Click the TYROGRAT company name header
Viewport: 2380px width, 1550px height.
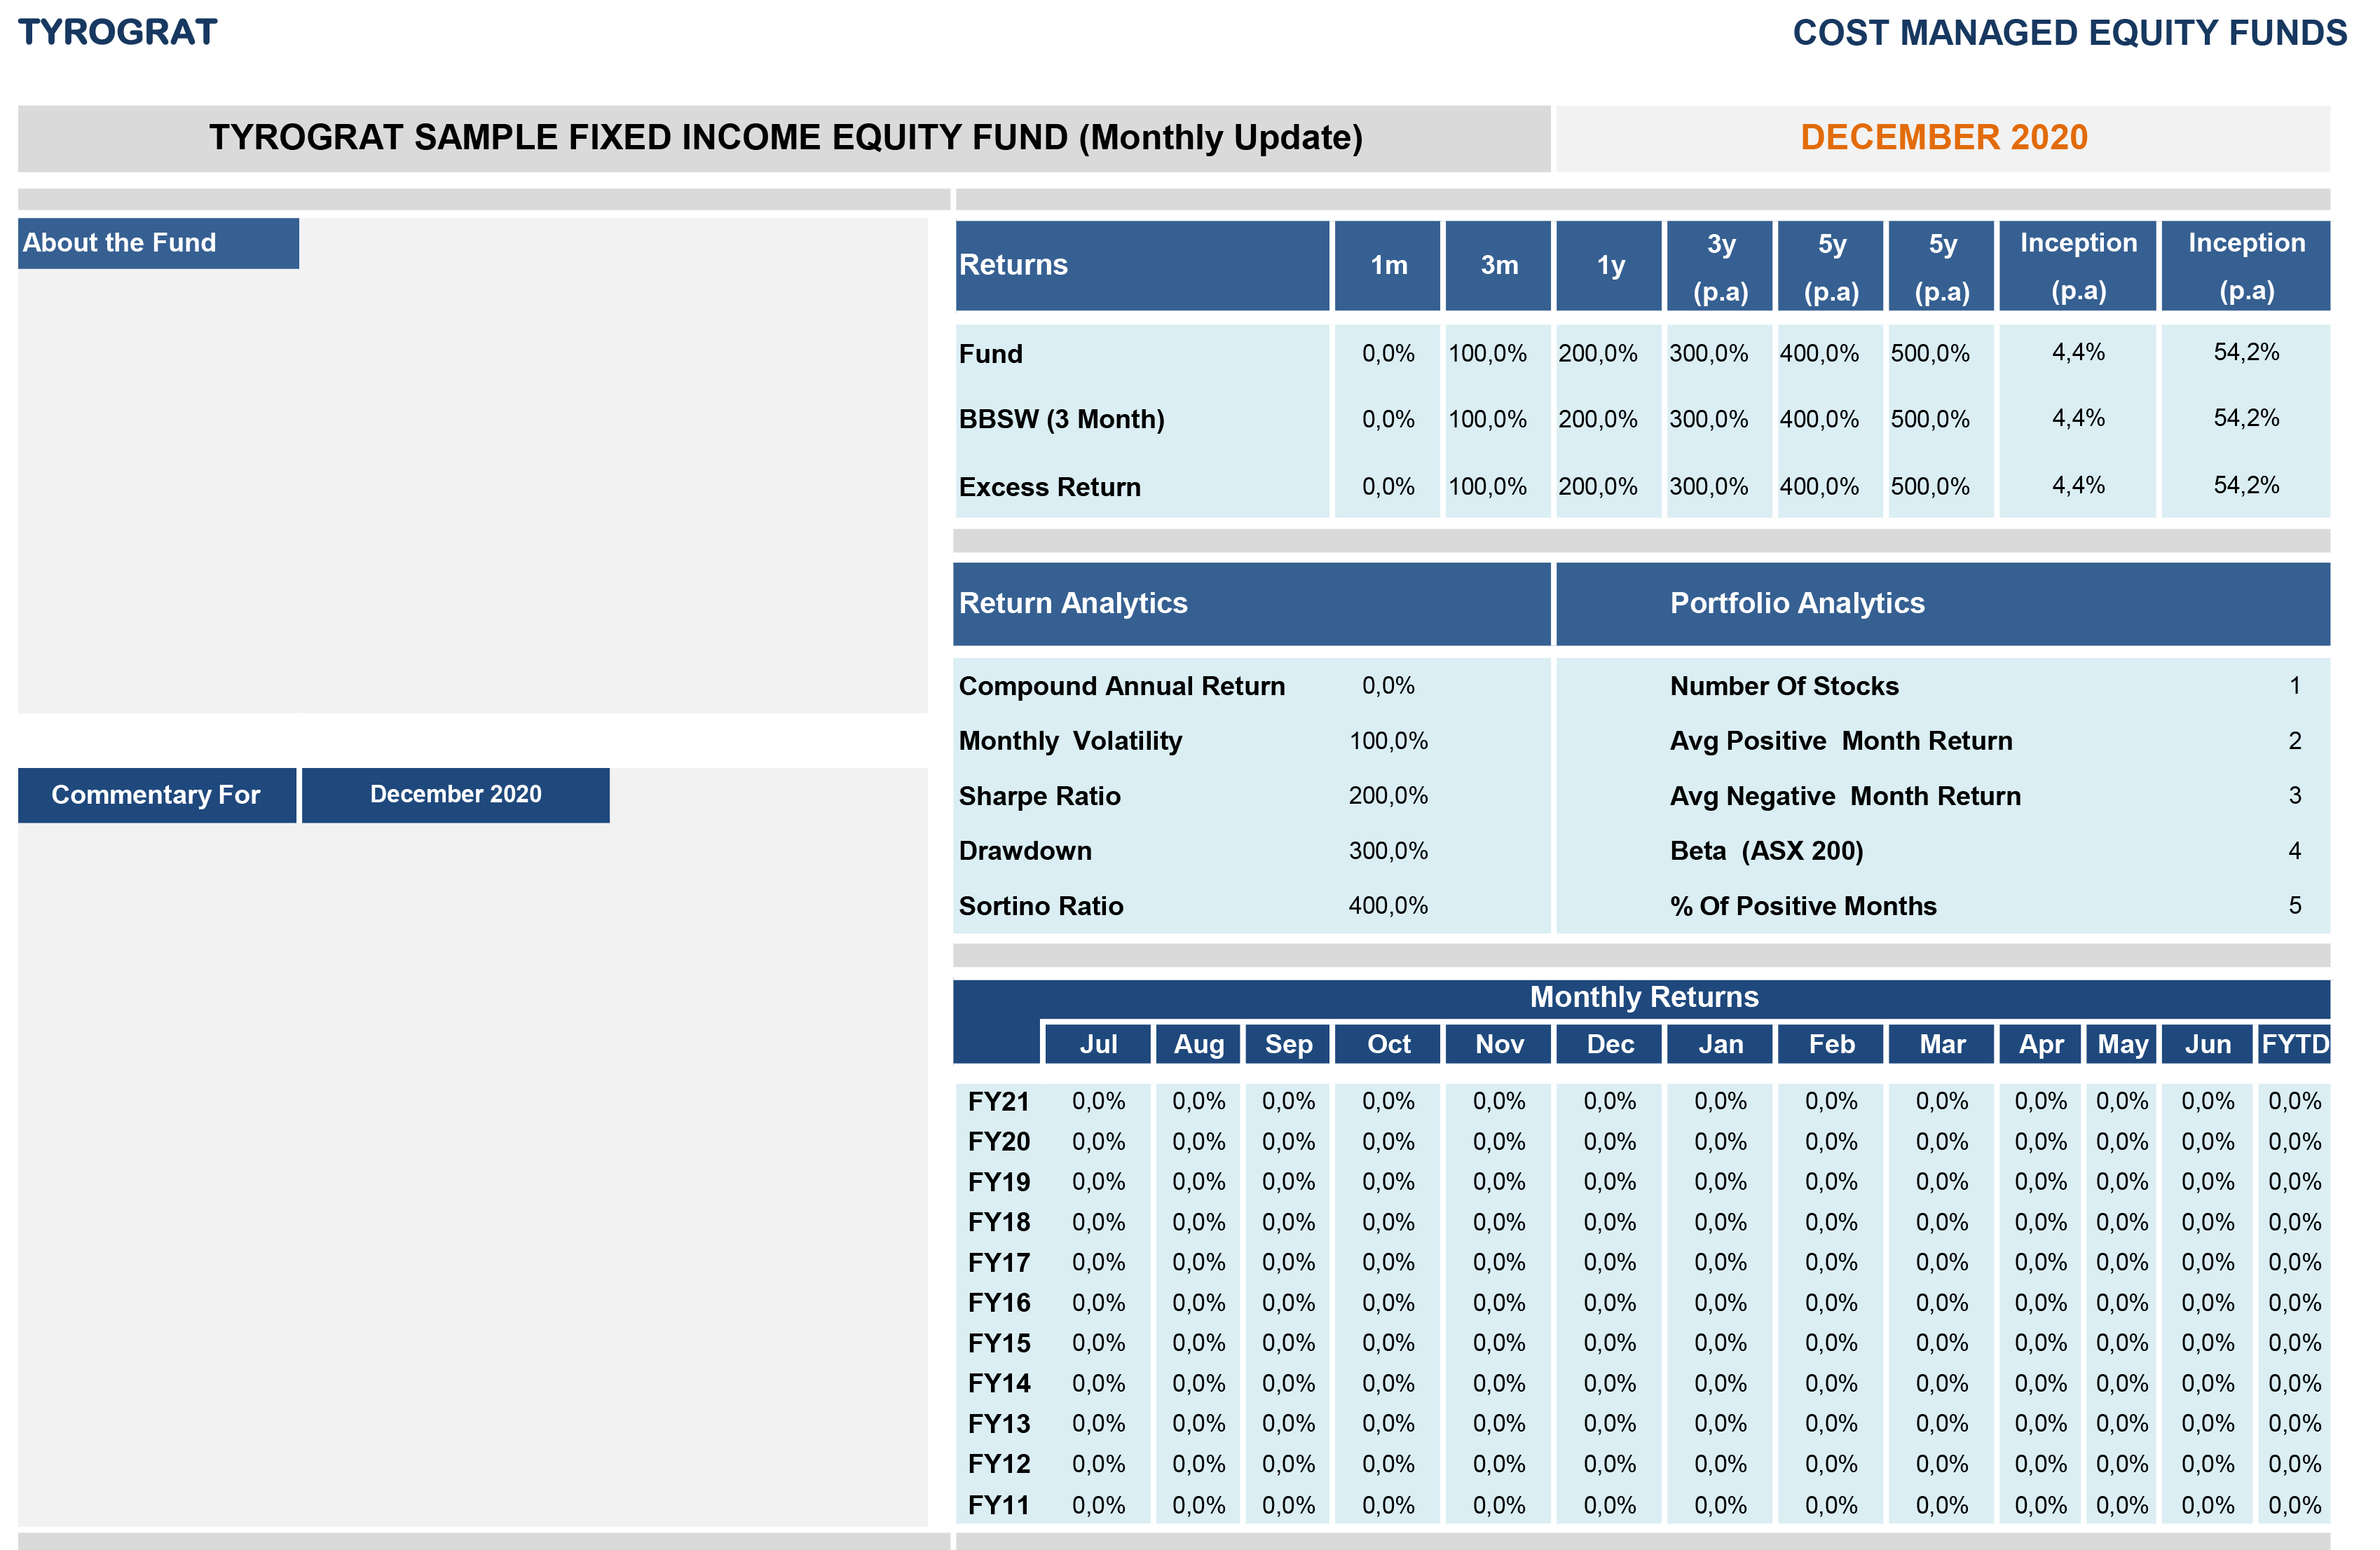(x=117, y=32)
